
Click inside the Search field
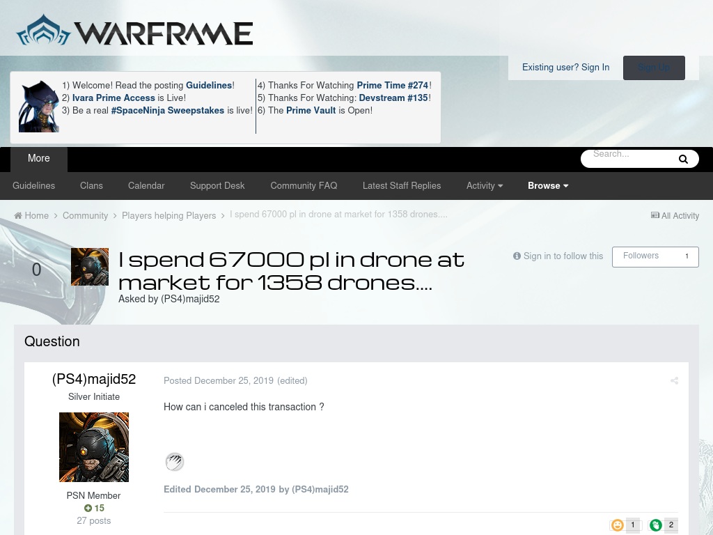[x=629, y=159]
